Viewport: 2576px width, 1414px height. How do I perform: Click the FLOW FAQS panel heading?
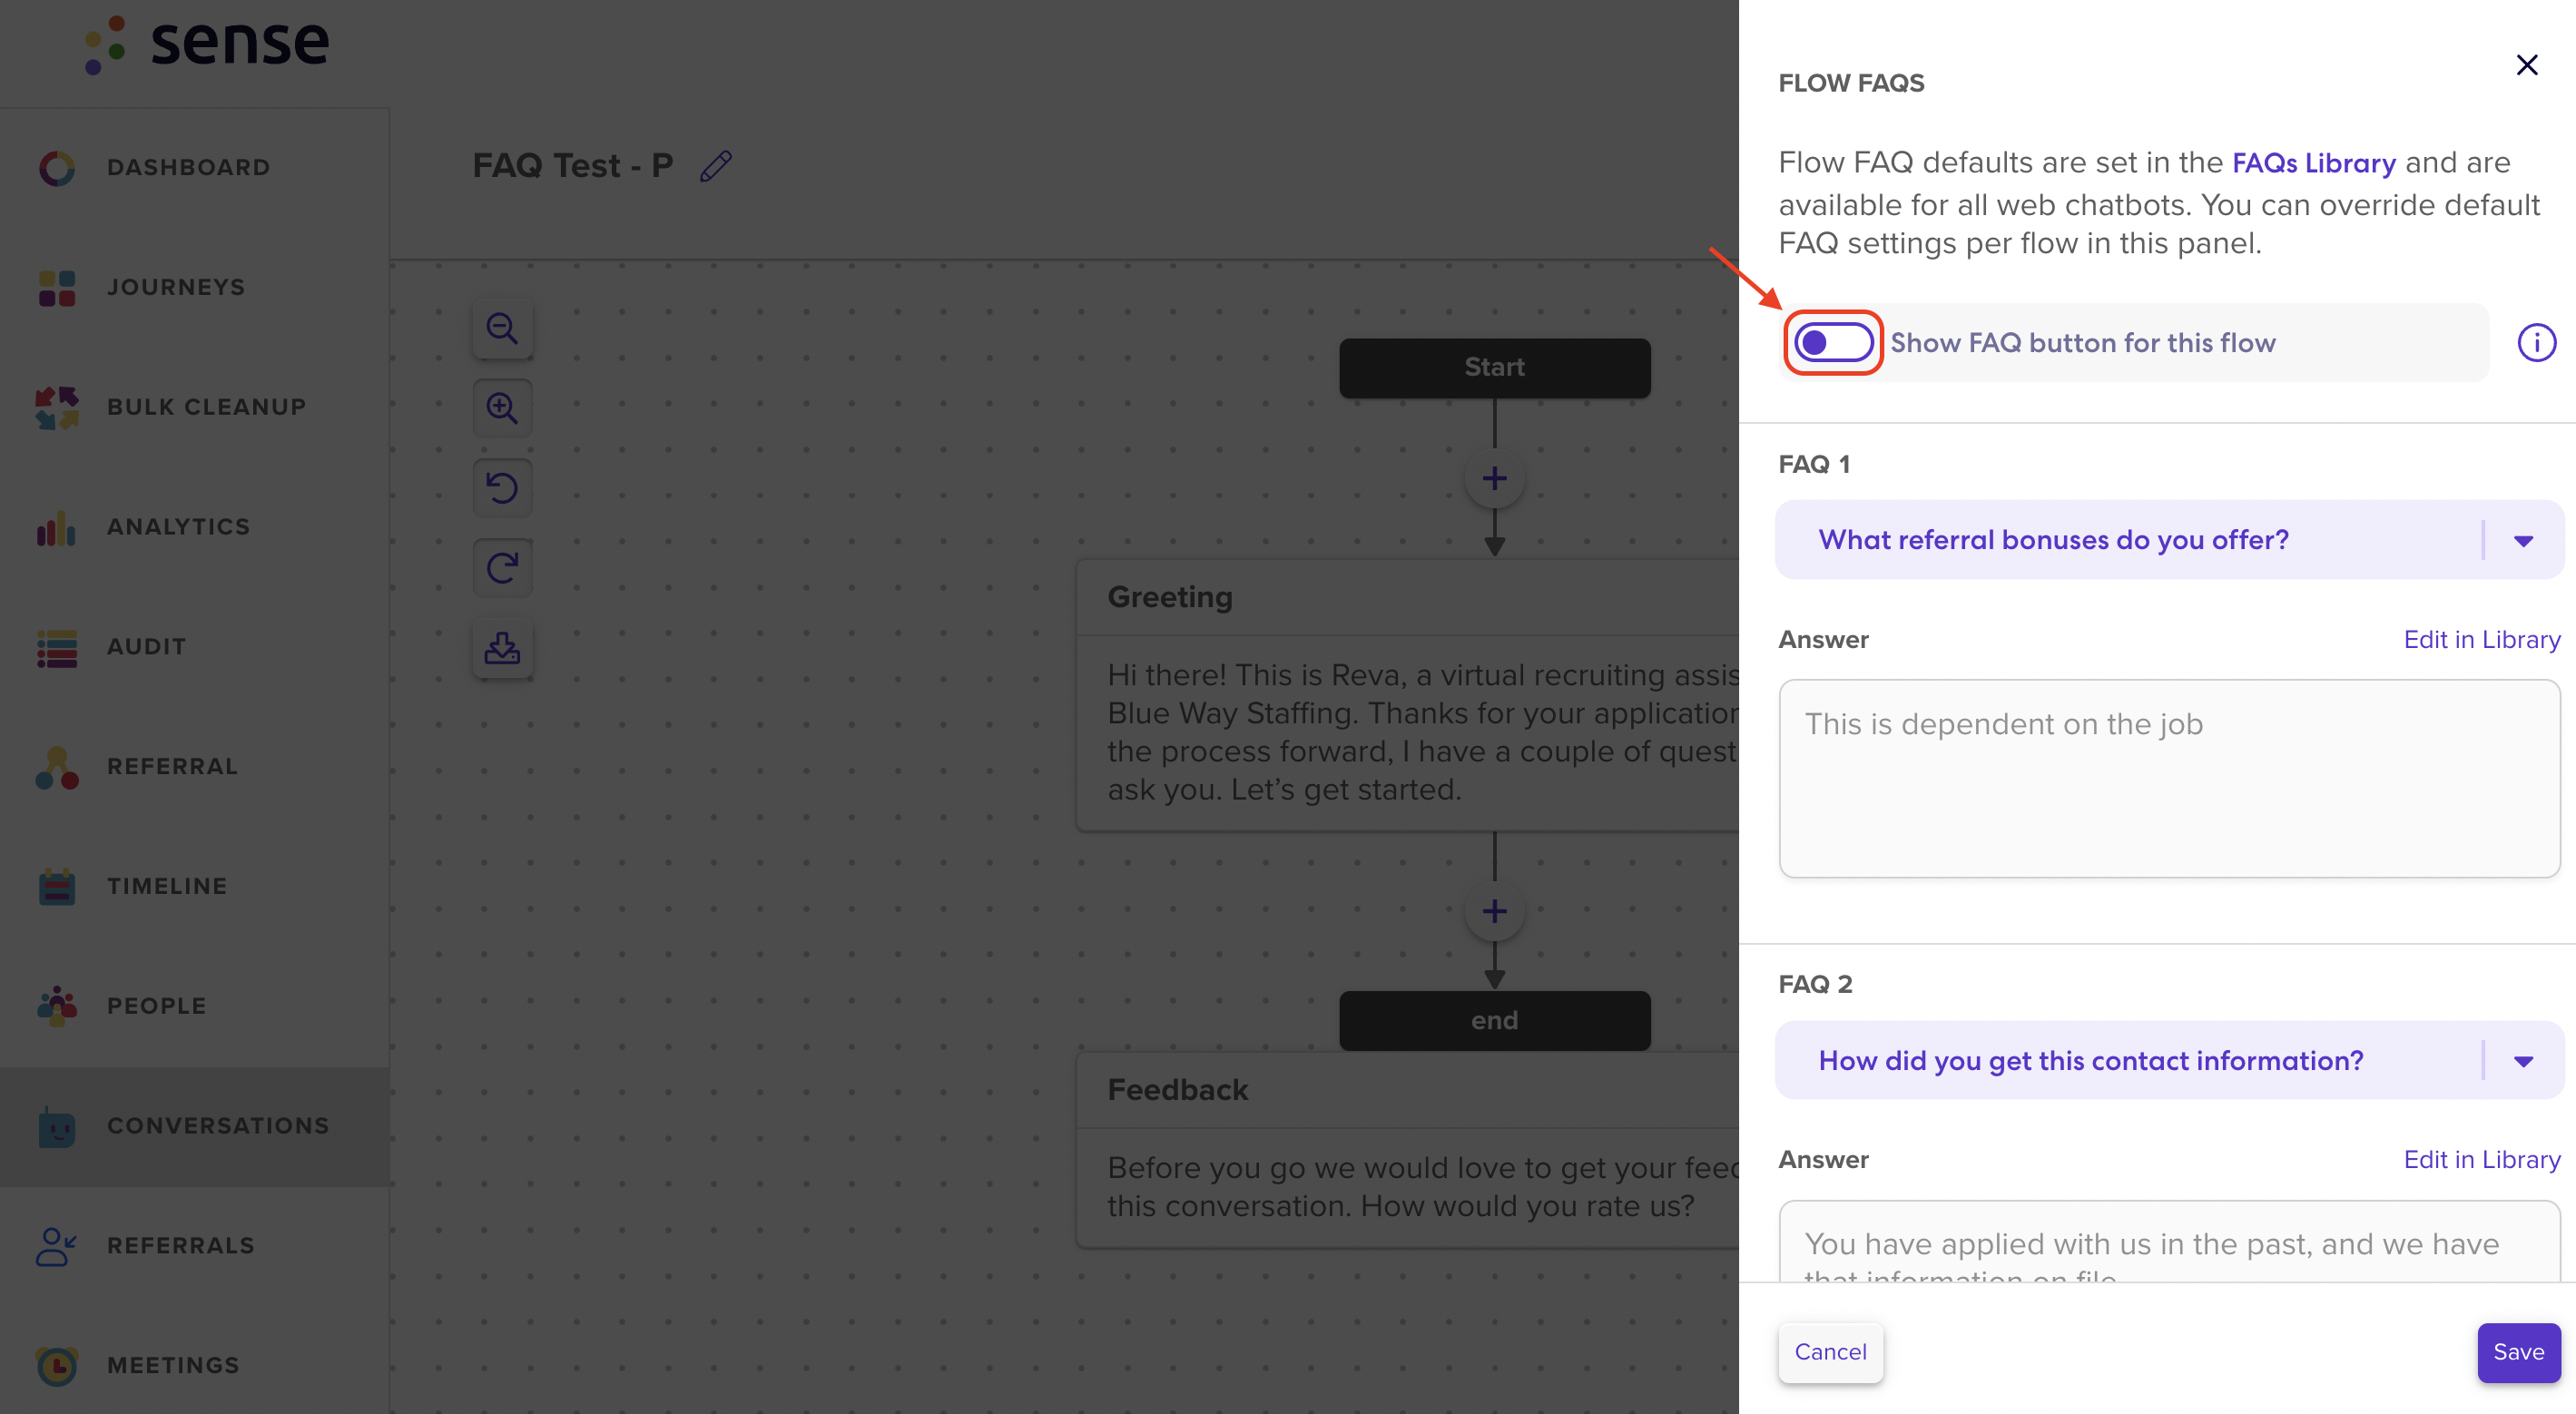click(x=1850, y=83)
